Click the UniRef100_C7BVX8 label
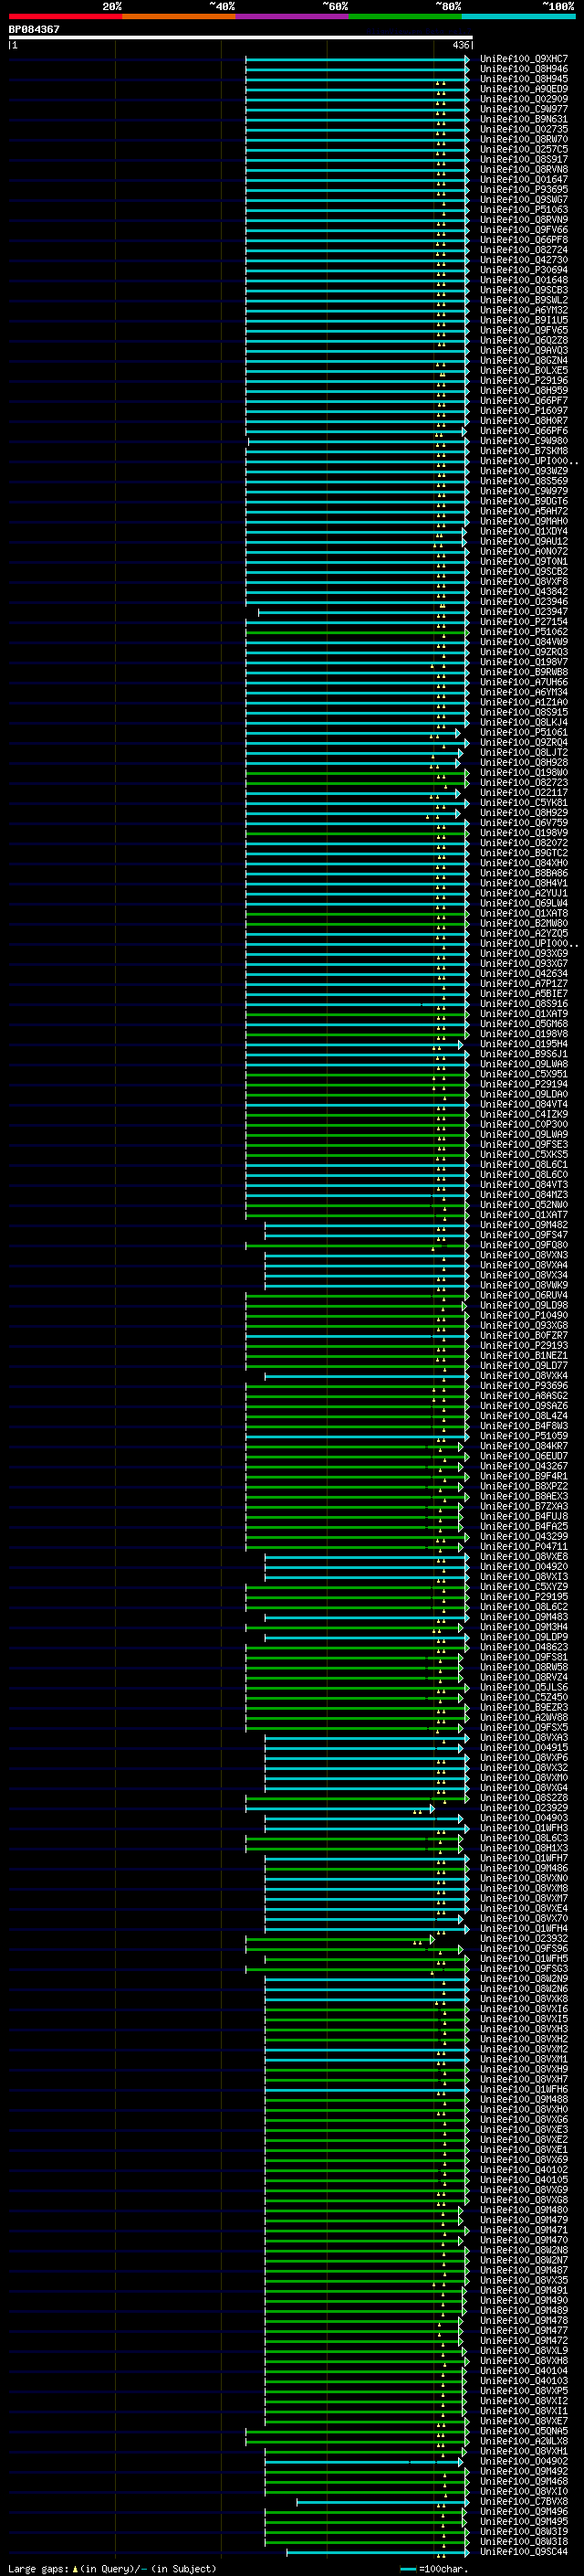Viewport: 584px width, 2576px height. [524, 2501]
